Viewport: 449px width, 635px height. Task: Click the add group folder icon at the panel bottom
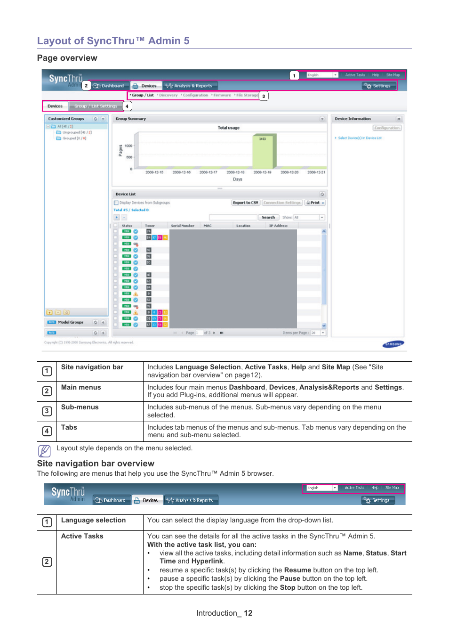tap(49, 312)
